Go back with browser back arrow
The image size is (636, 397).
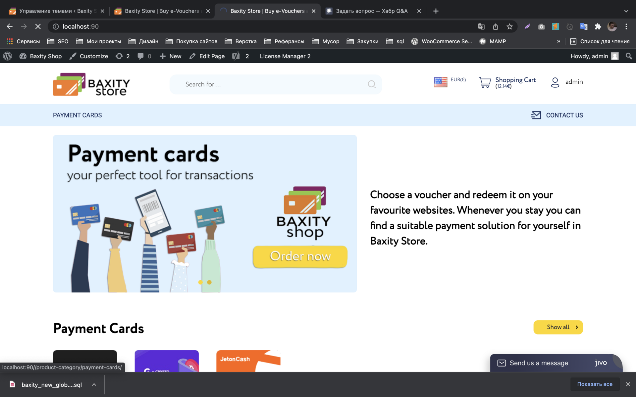(10, 26)
